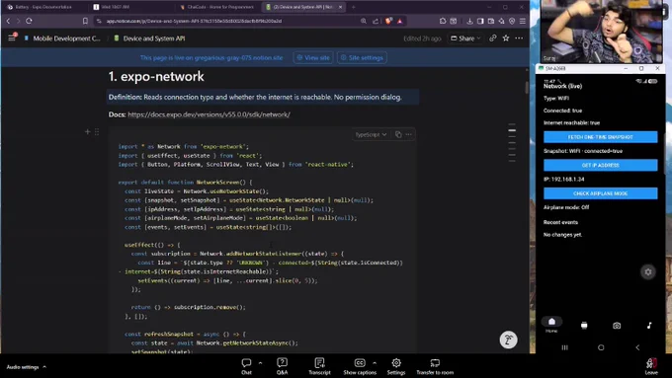Toggle the browser sidebar panel icon
672x378 pixels.
point(480,21)
